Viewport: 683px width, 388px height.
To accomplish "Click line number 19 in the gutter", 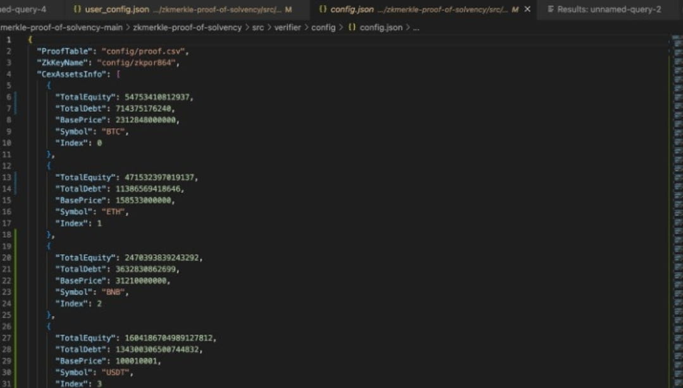I will tap(6, 246).
